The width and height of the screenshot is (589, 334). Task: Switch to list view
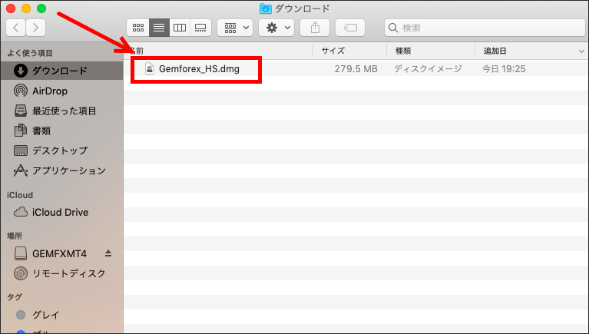[159, 28]
